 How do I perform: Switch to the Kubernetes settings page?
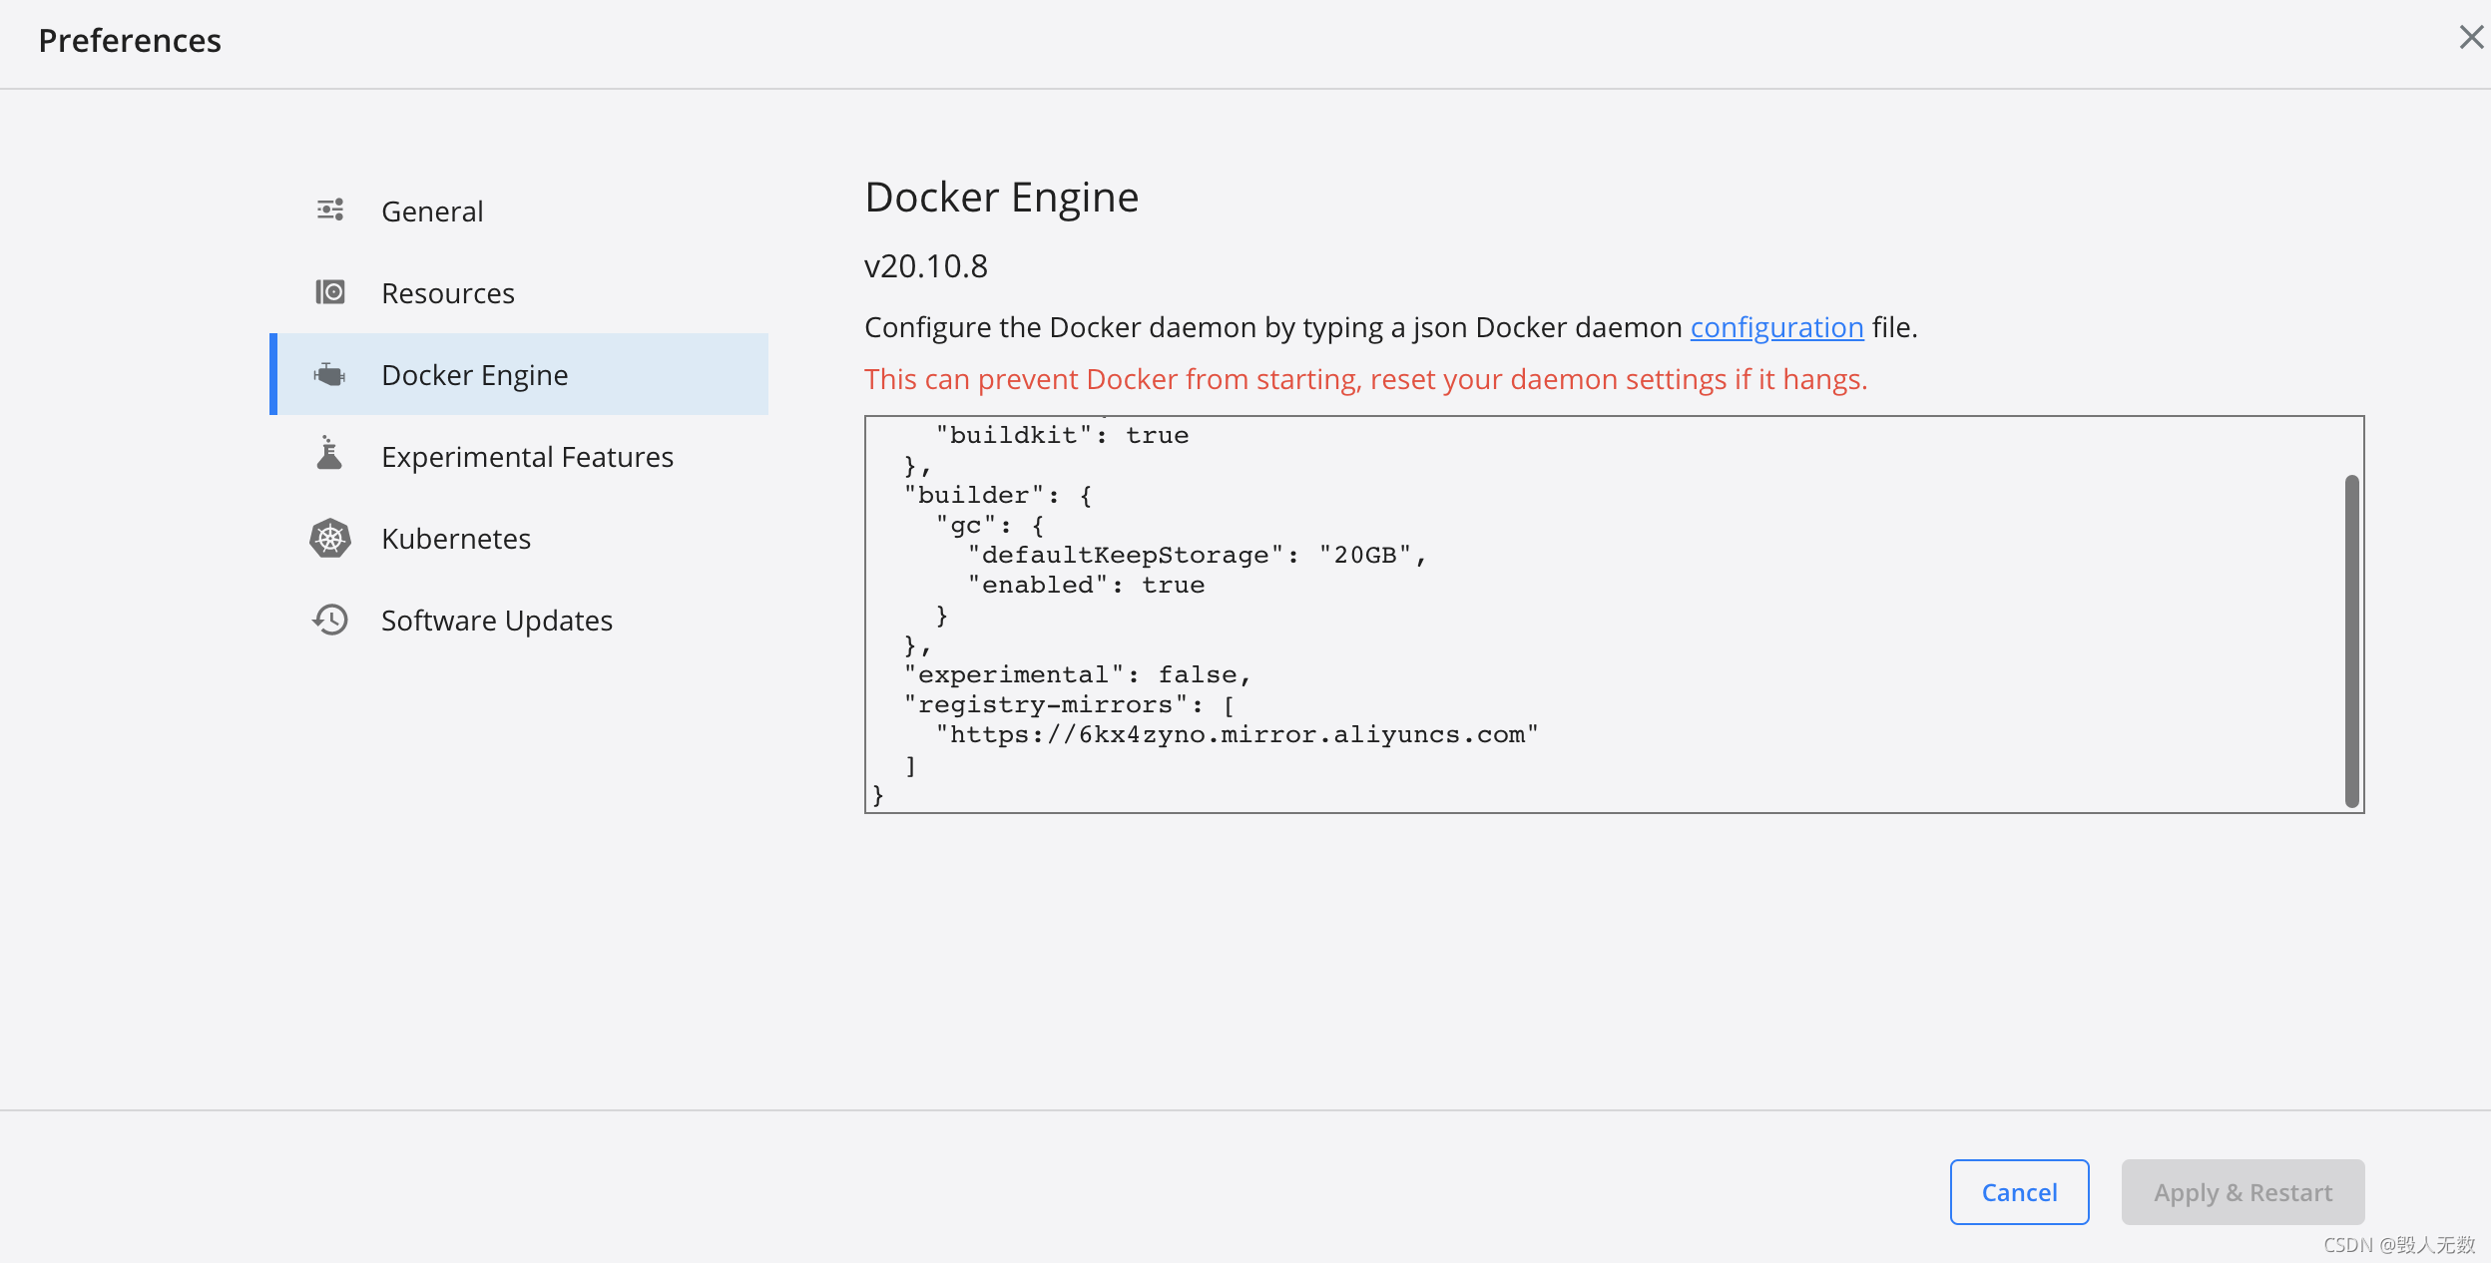(455, 538)
